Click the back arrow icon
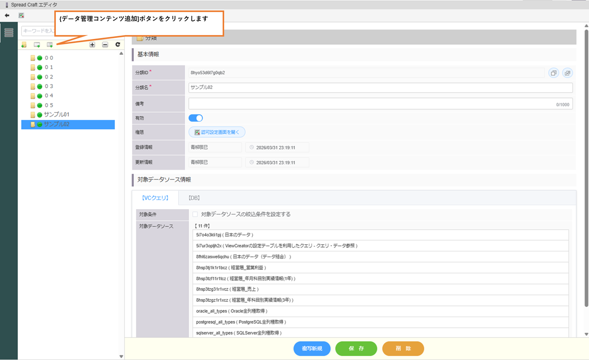 click(x=7, y=15)
